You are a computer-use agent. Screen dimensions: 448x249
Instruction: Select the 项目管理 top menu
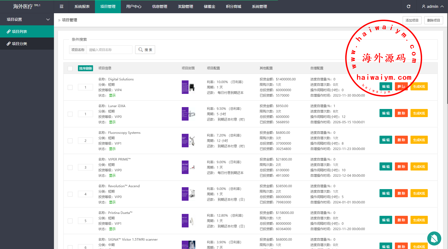108,6
